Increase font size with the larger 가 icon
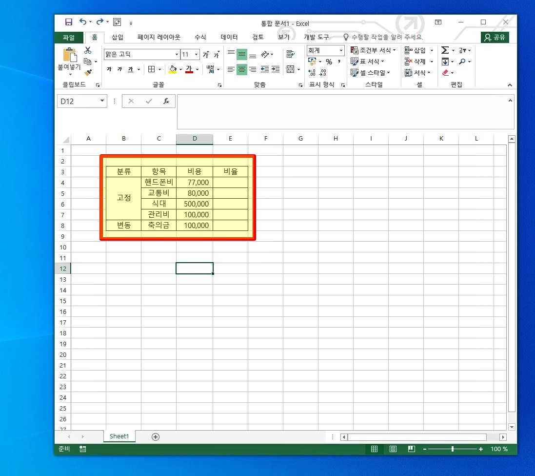535x476 pixels. click(x=206, y=54)
